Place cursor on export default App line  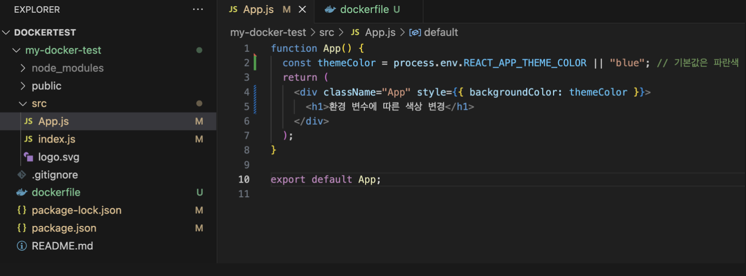[x=326, y=179]
